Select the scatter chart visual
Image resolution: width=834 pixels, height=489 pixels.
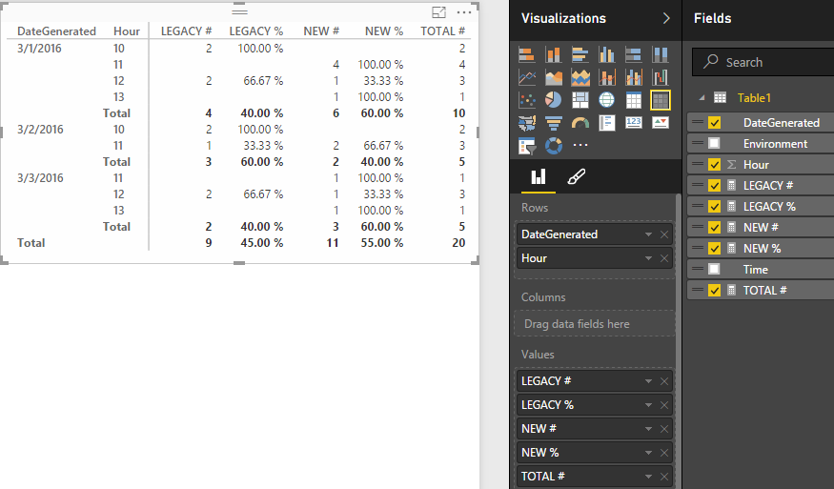tap(526, 100)
